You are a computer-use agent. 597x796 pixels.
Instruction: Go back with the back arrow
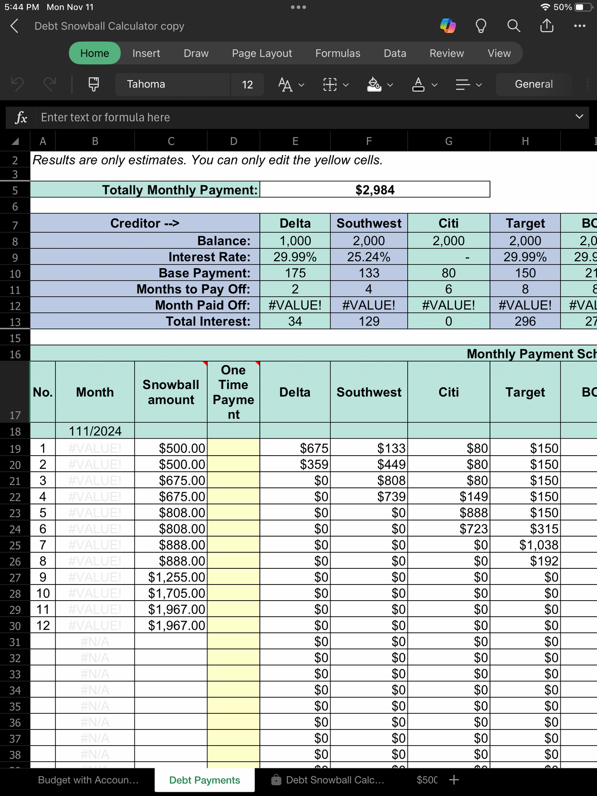14,26
